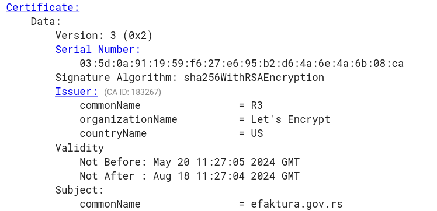The image size is (437, 211).
Task: Click the organizationName field label
Action: click(x=129, y=119)
